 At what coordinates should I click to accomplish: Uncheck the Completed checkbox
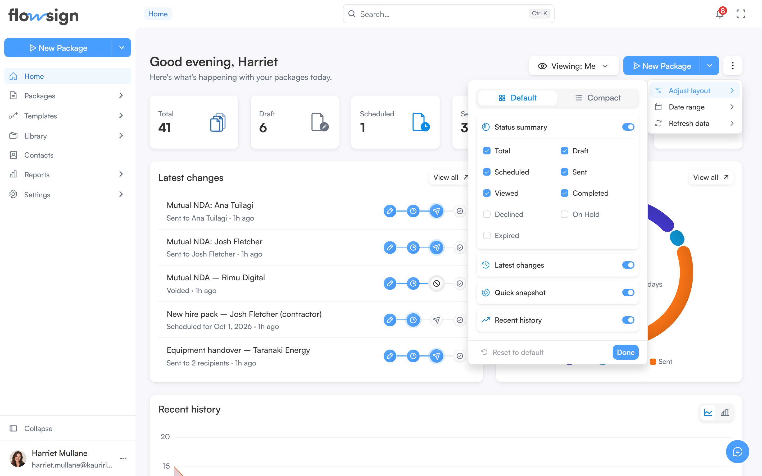pos(565,193)
